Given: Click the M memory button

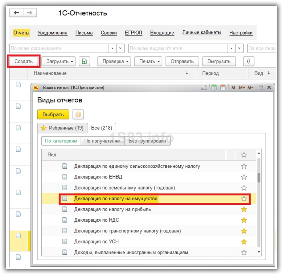Looking at the screenshot, I should pyautogui.click(x=233, y=88).
